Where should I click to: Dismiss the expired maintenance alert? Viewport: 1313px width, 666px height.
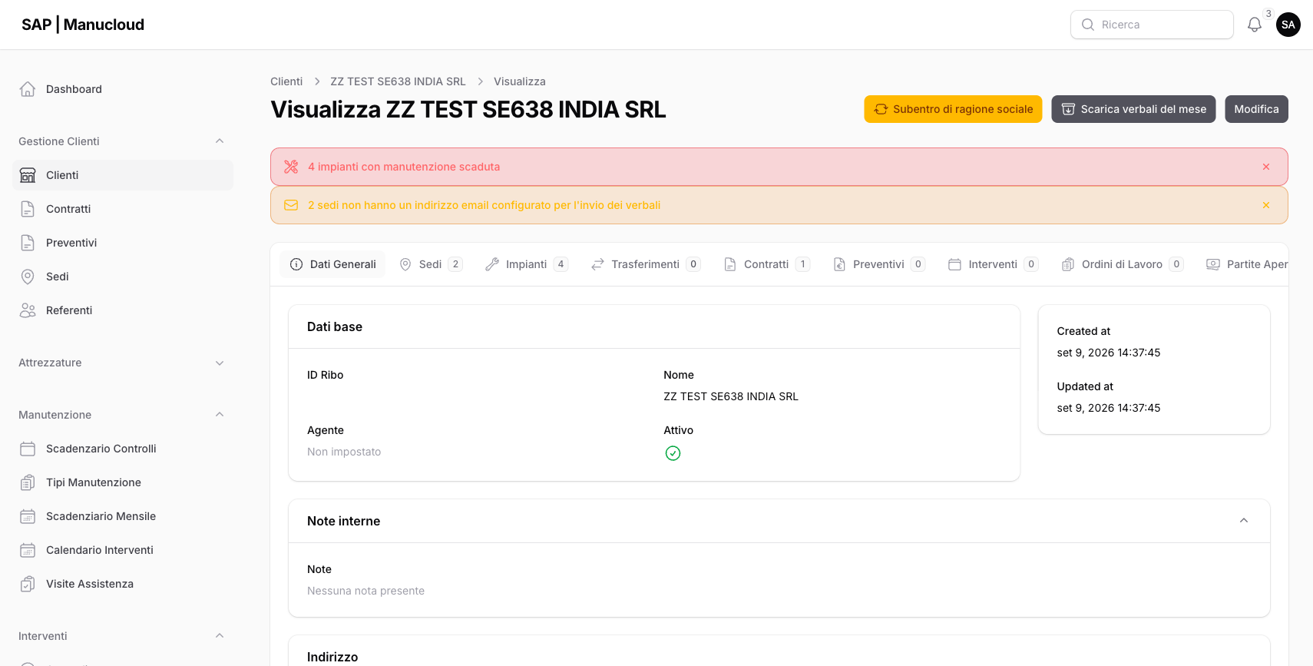click(x=1266, y=167)
